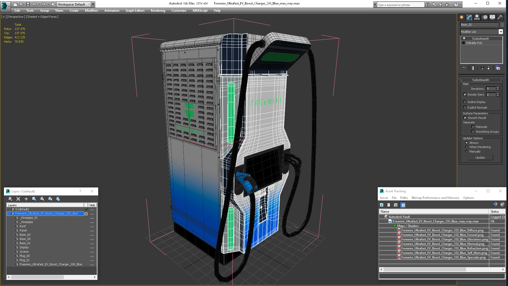Open the Hierarchy command panel tab

[x=477, y=17]
